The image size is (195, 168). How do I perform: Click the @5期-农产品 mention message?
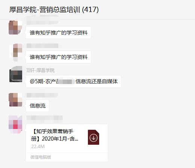click(73, 81)
